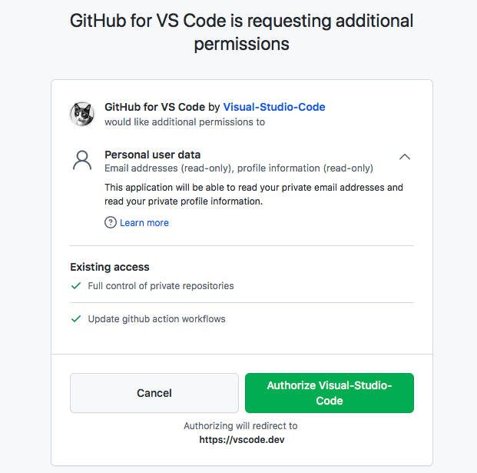Cancel the authorization request

pyautogui.click(x=154, y=393)
